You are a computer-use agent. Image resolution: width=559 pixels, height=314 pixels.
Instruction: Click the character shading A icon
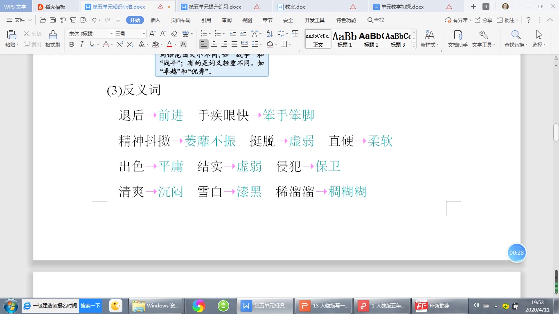tap(183, 44)
